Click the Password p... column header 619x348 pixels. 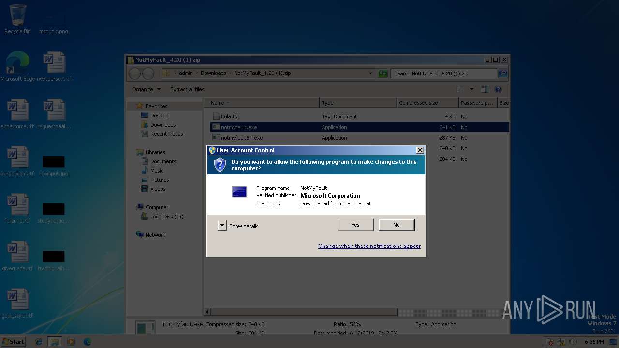pyautogui.click(x=478, y=103)
